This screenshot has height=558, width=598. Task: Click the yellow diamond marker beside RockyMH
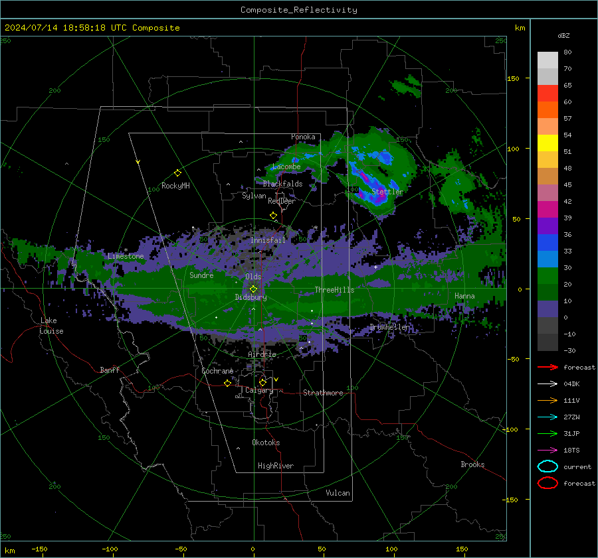pyautogui.click(x=177, y=173)
